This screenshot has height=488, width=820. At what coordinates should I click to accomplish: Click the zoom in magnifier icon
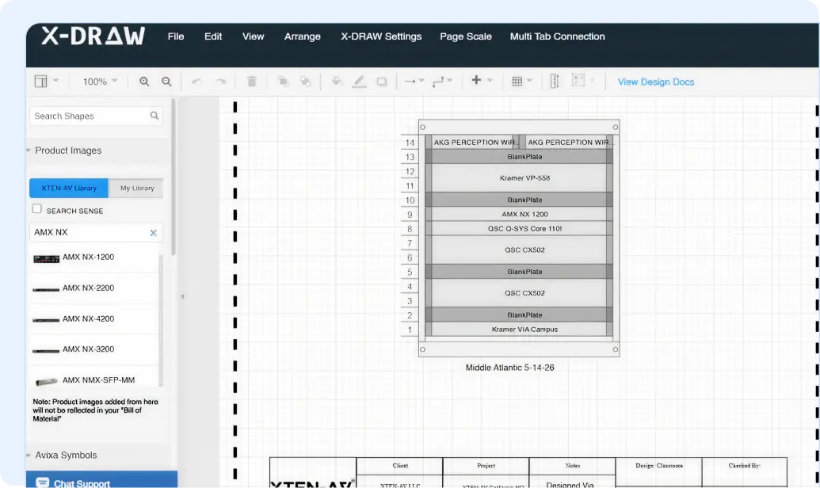pos(144,82)
